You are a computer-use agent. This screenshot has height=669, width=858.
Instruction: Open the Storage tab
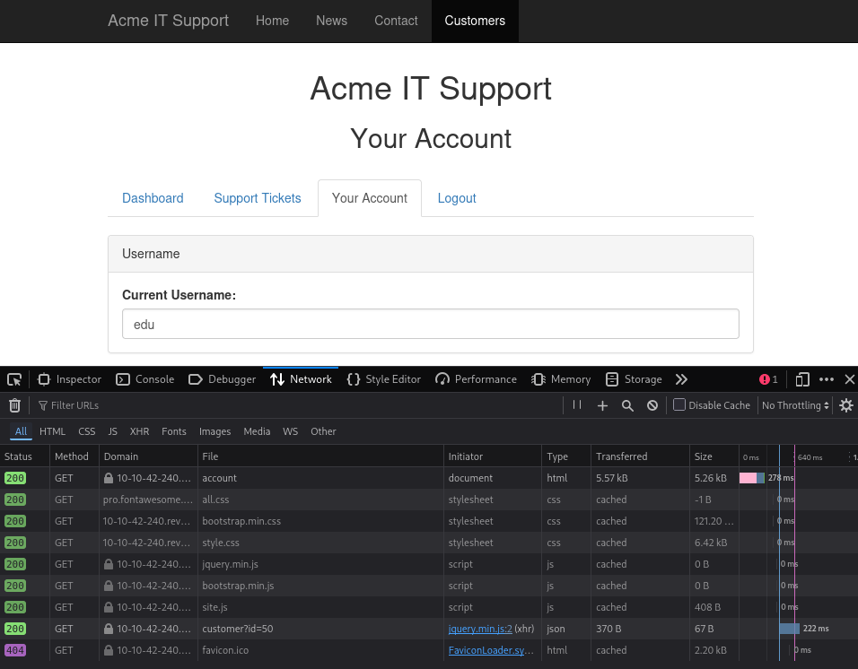[634, 379]
